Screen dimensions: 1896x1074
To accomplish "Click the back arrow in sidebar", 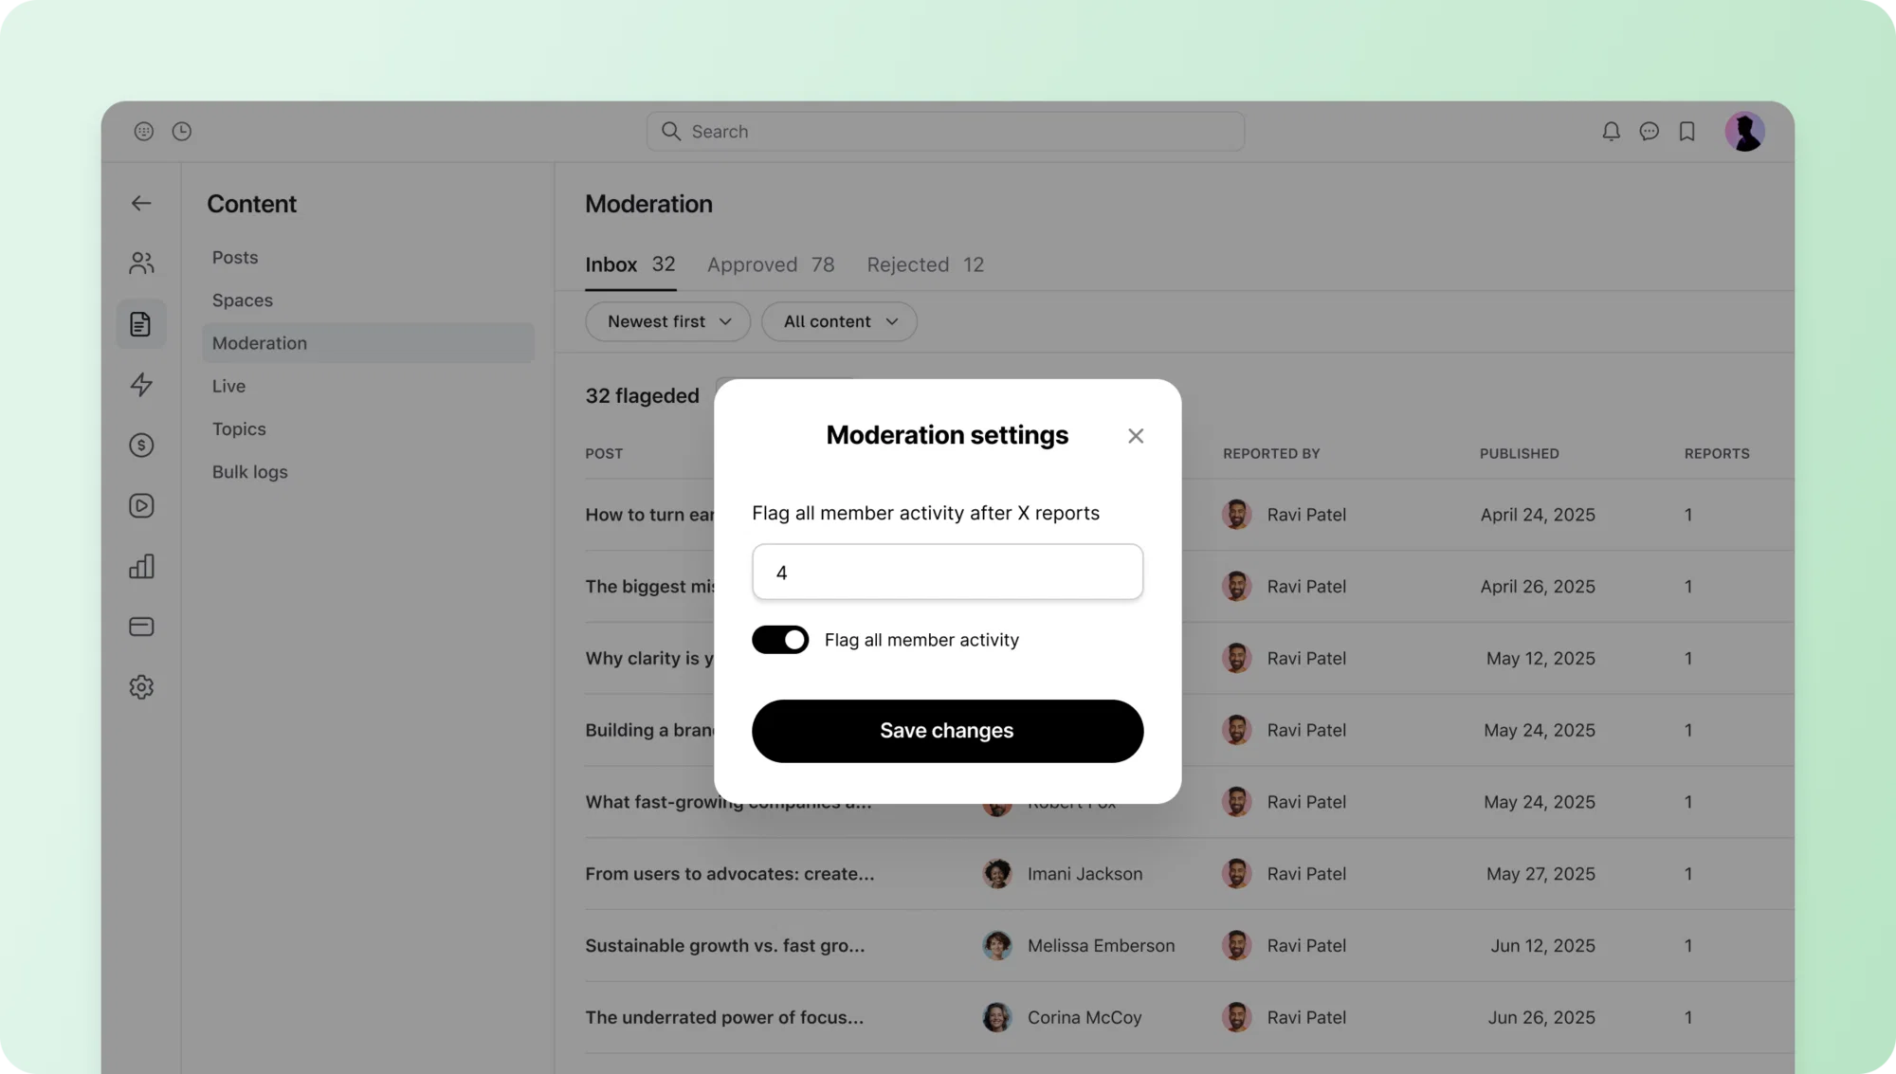I will point(141,203).
